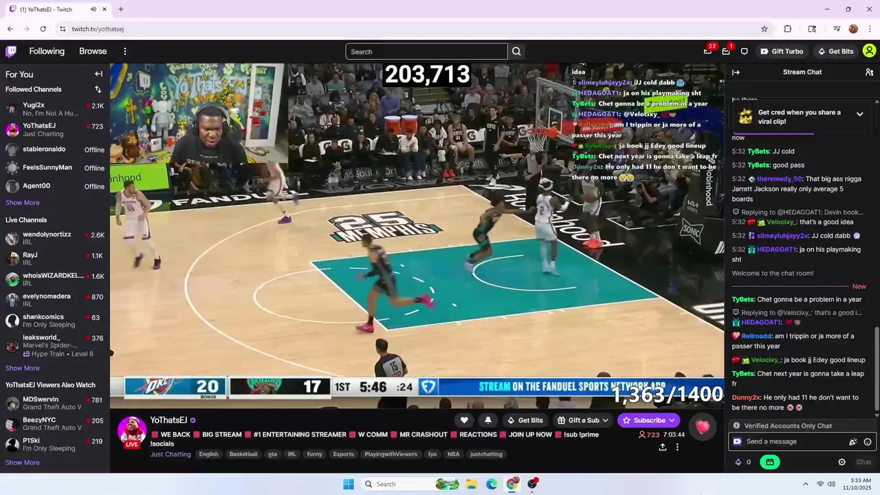
Task: Open the Gift a Sub dropdown
Action: pyautogui.click(x=583, y=420)
